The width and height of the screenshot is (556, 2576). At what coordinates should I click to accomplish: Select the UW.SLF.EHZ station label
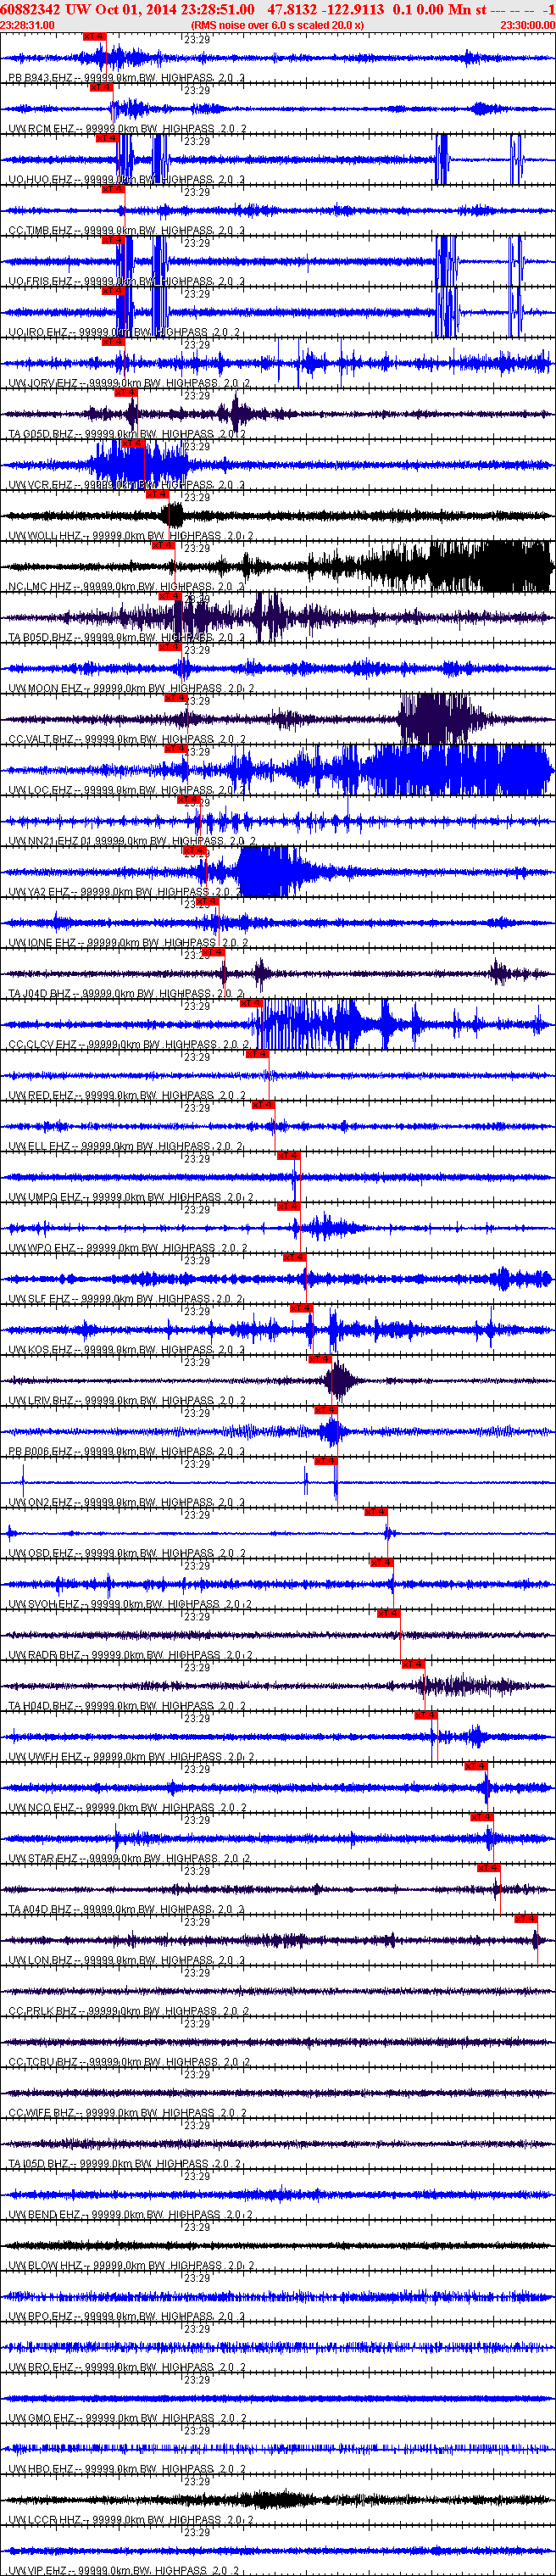click(124, 1299)
